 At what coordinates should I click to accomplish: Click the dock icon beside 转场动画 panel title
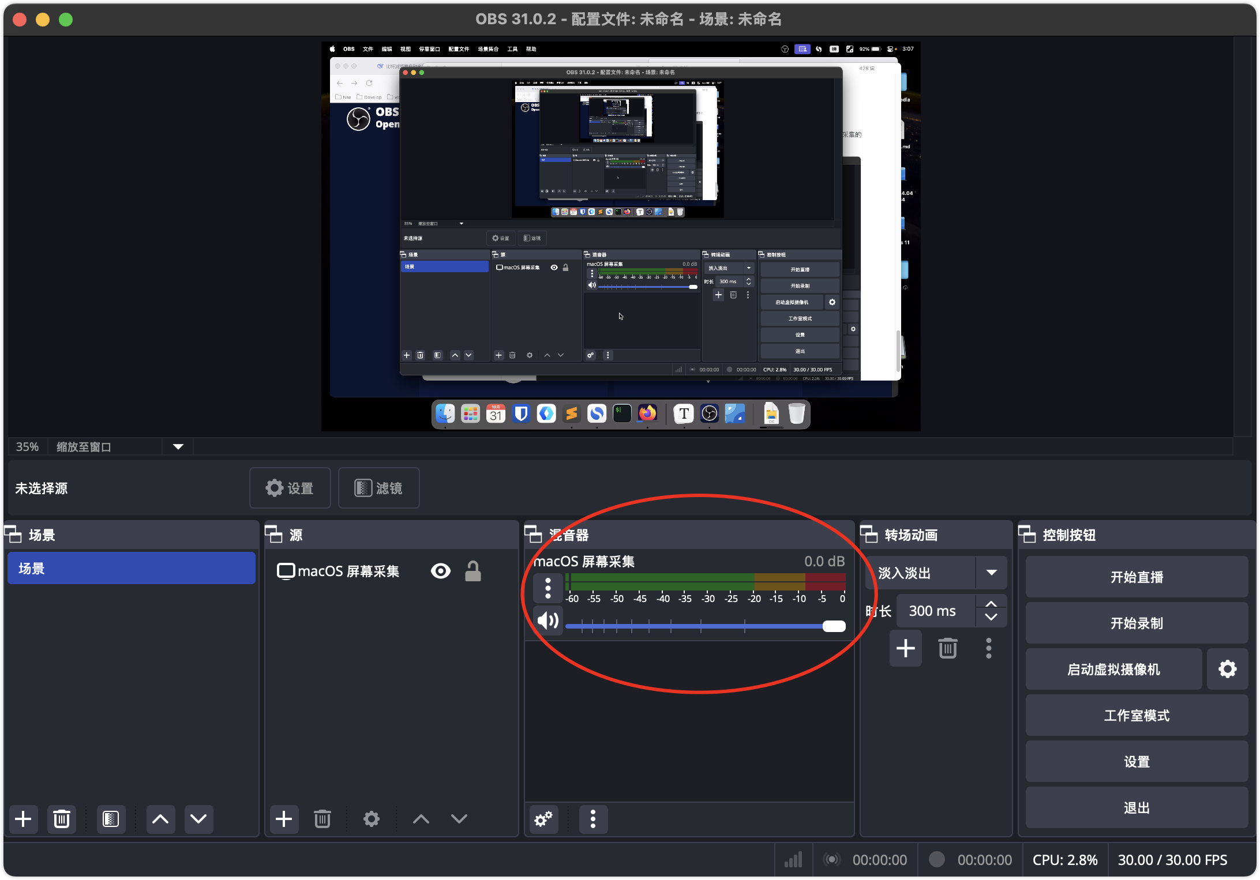tap(870, 535)
